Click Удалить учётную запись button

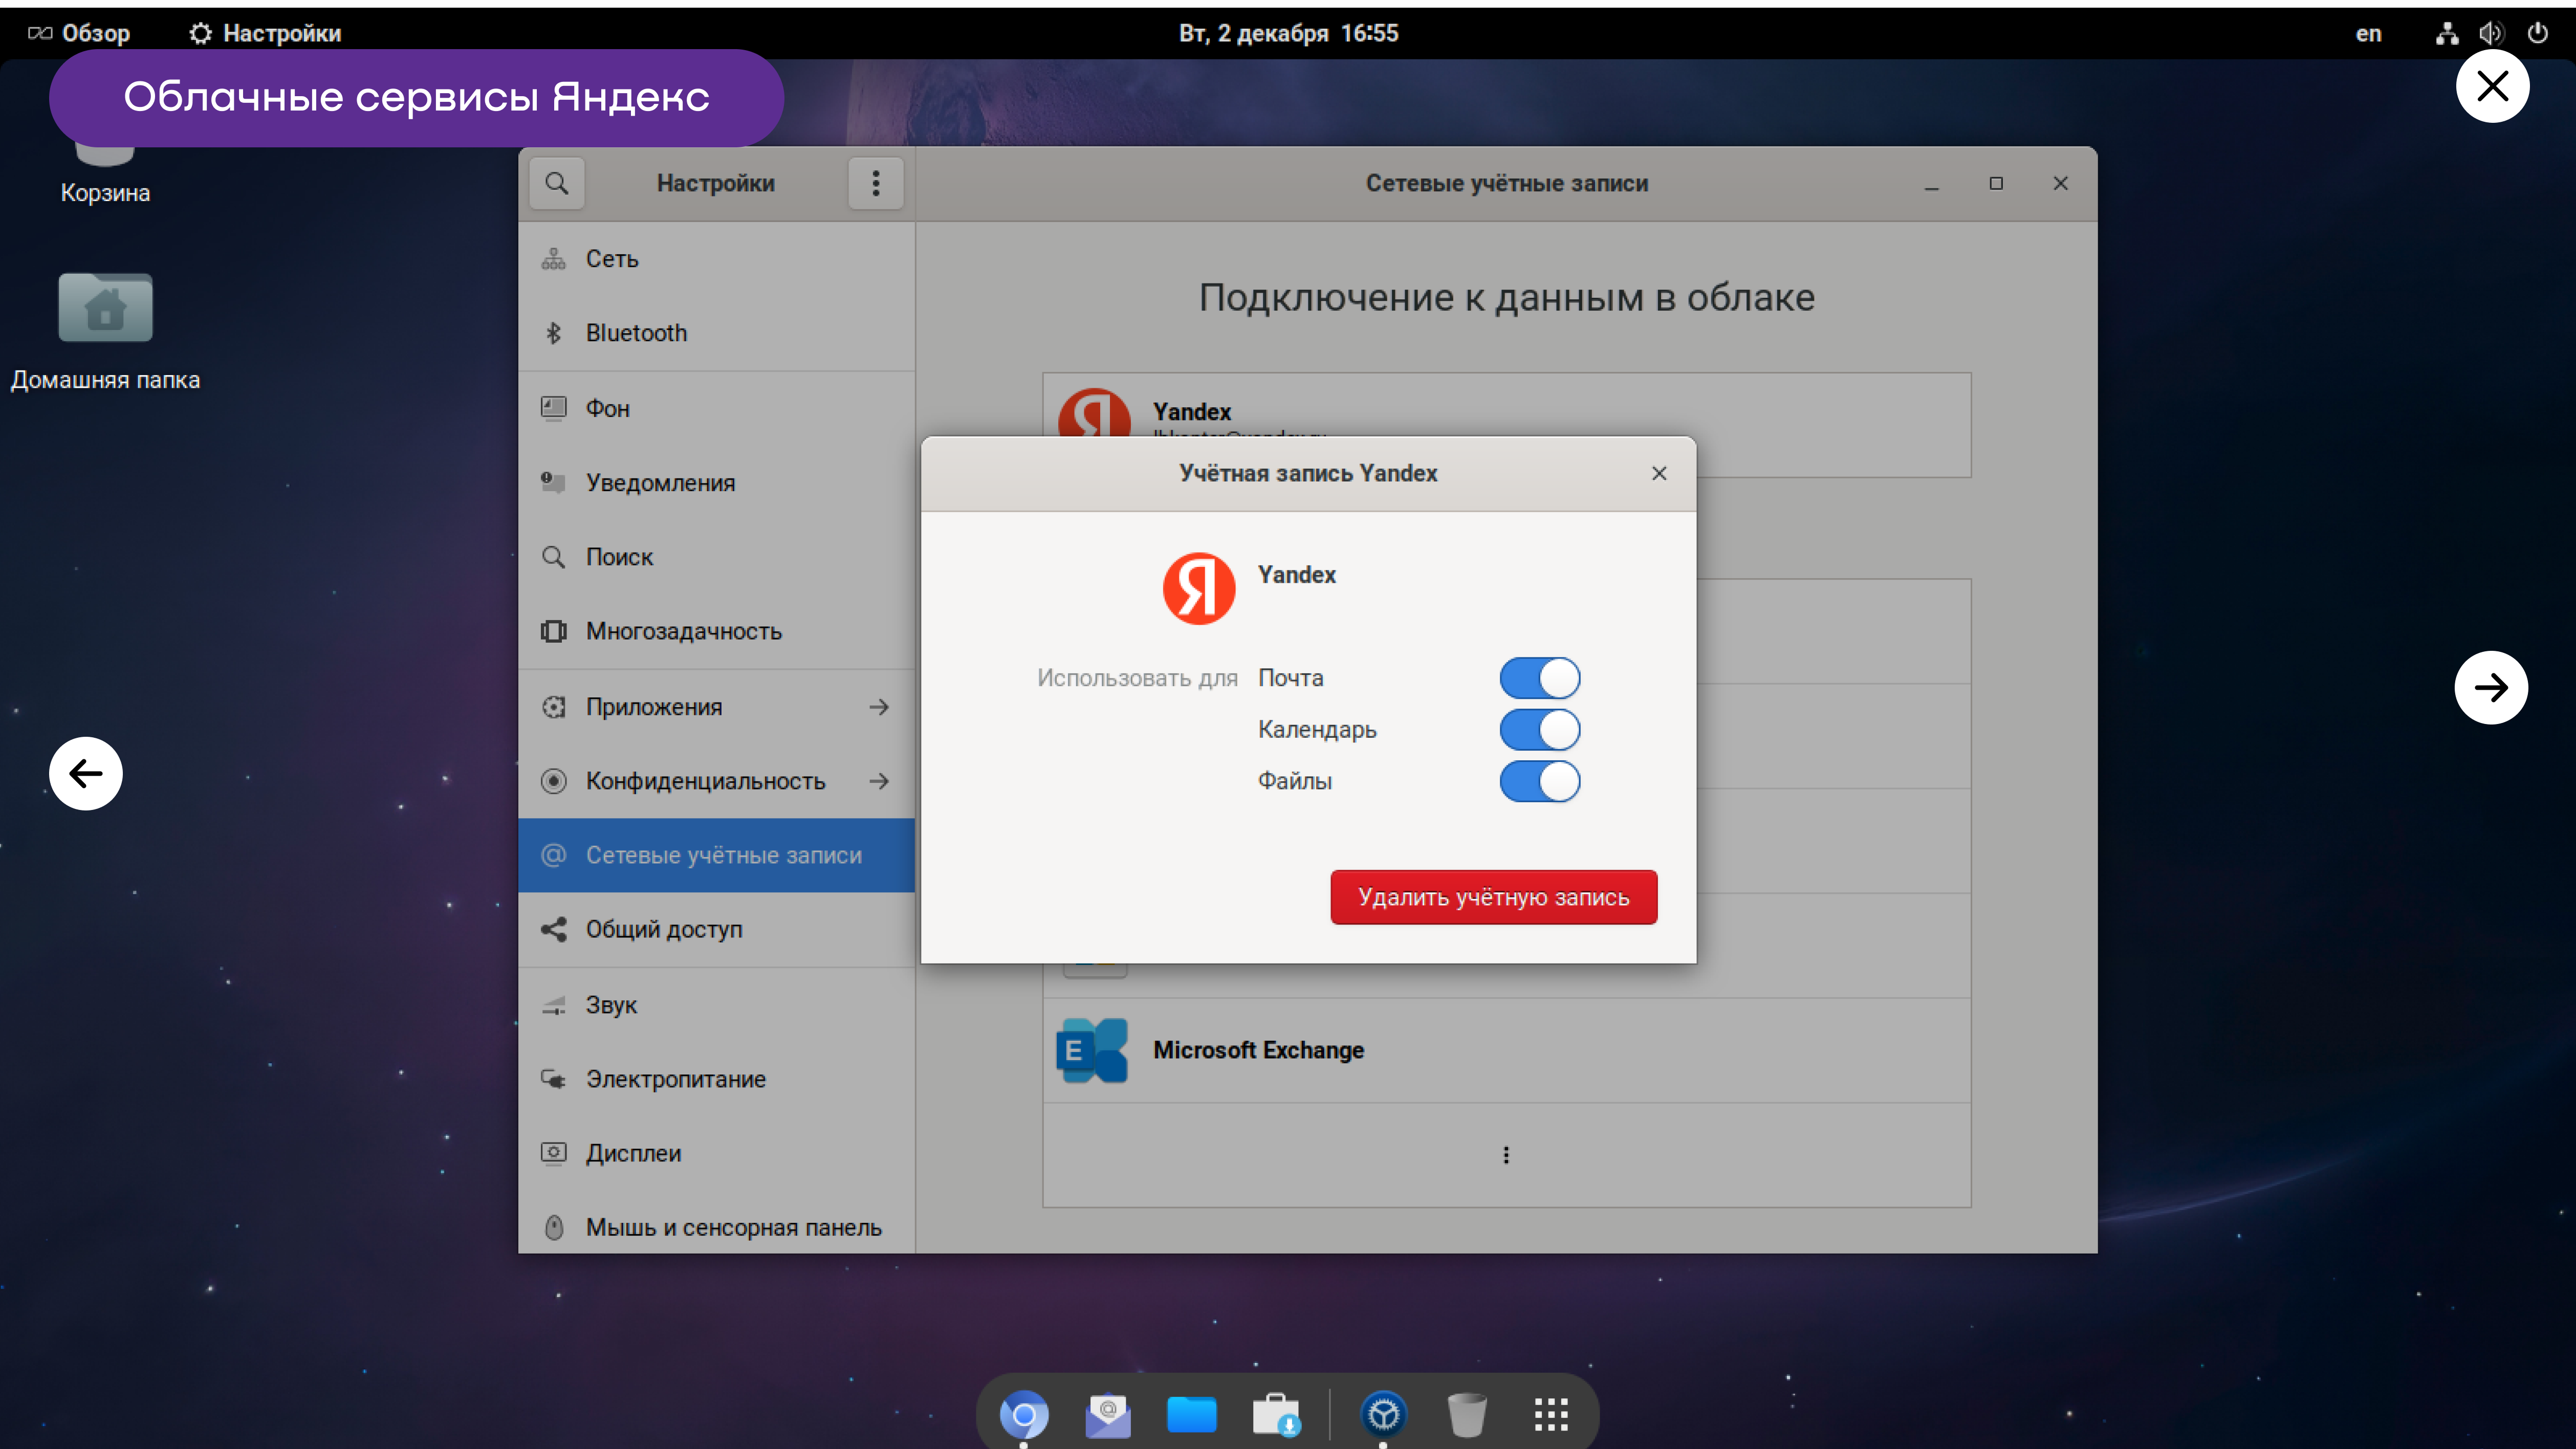1493,897
